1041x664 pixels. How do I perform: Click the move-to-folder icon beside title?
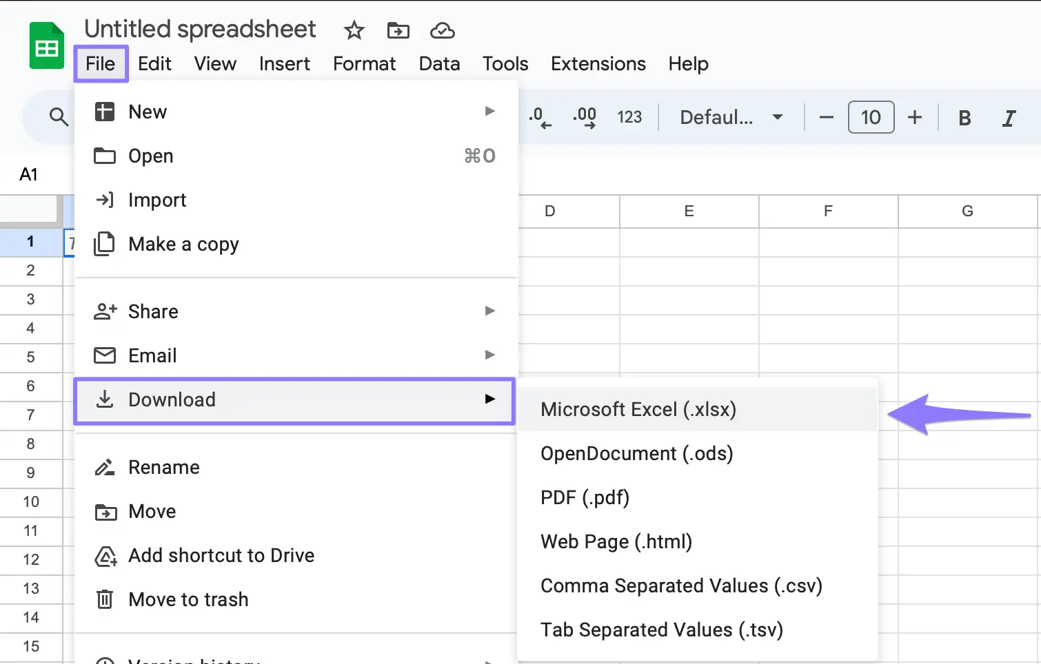click(398, 30)
